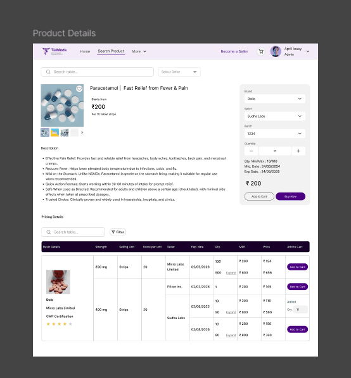Viewport: 351px width, 378px height.
Task: Decrease quantity with the minus button
Action: [x=251, y=151]
